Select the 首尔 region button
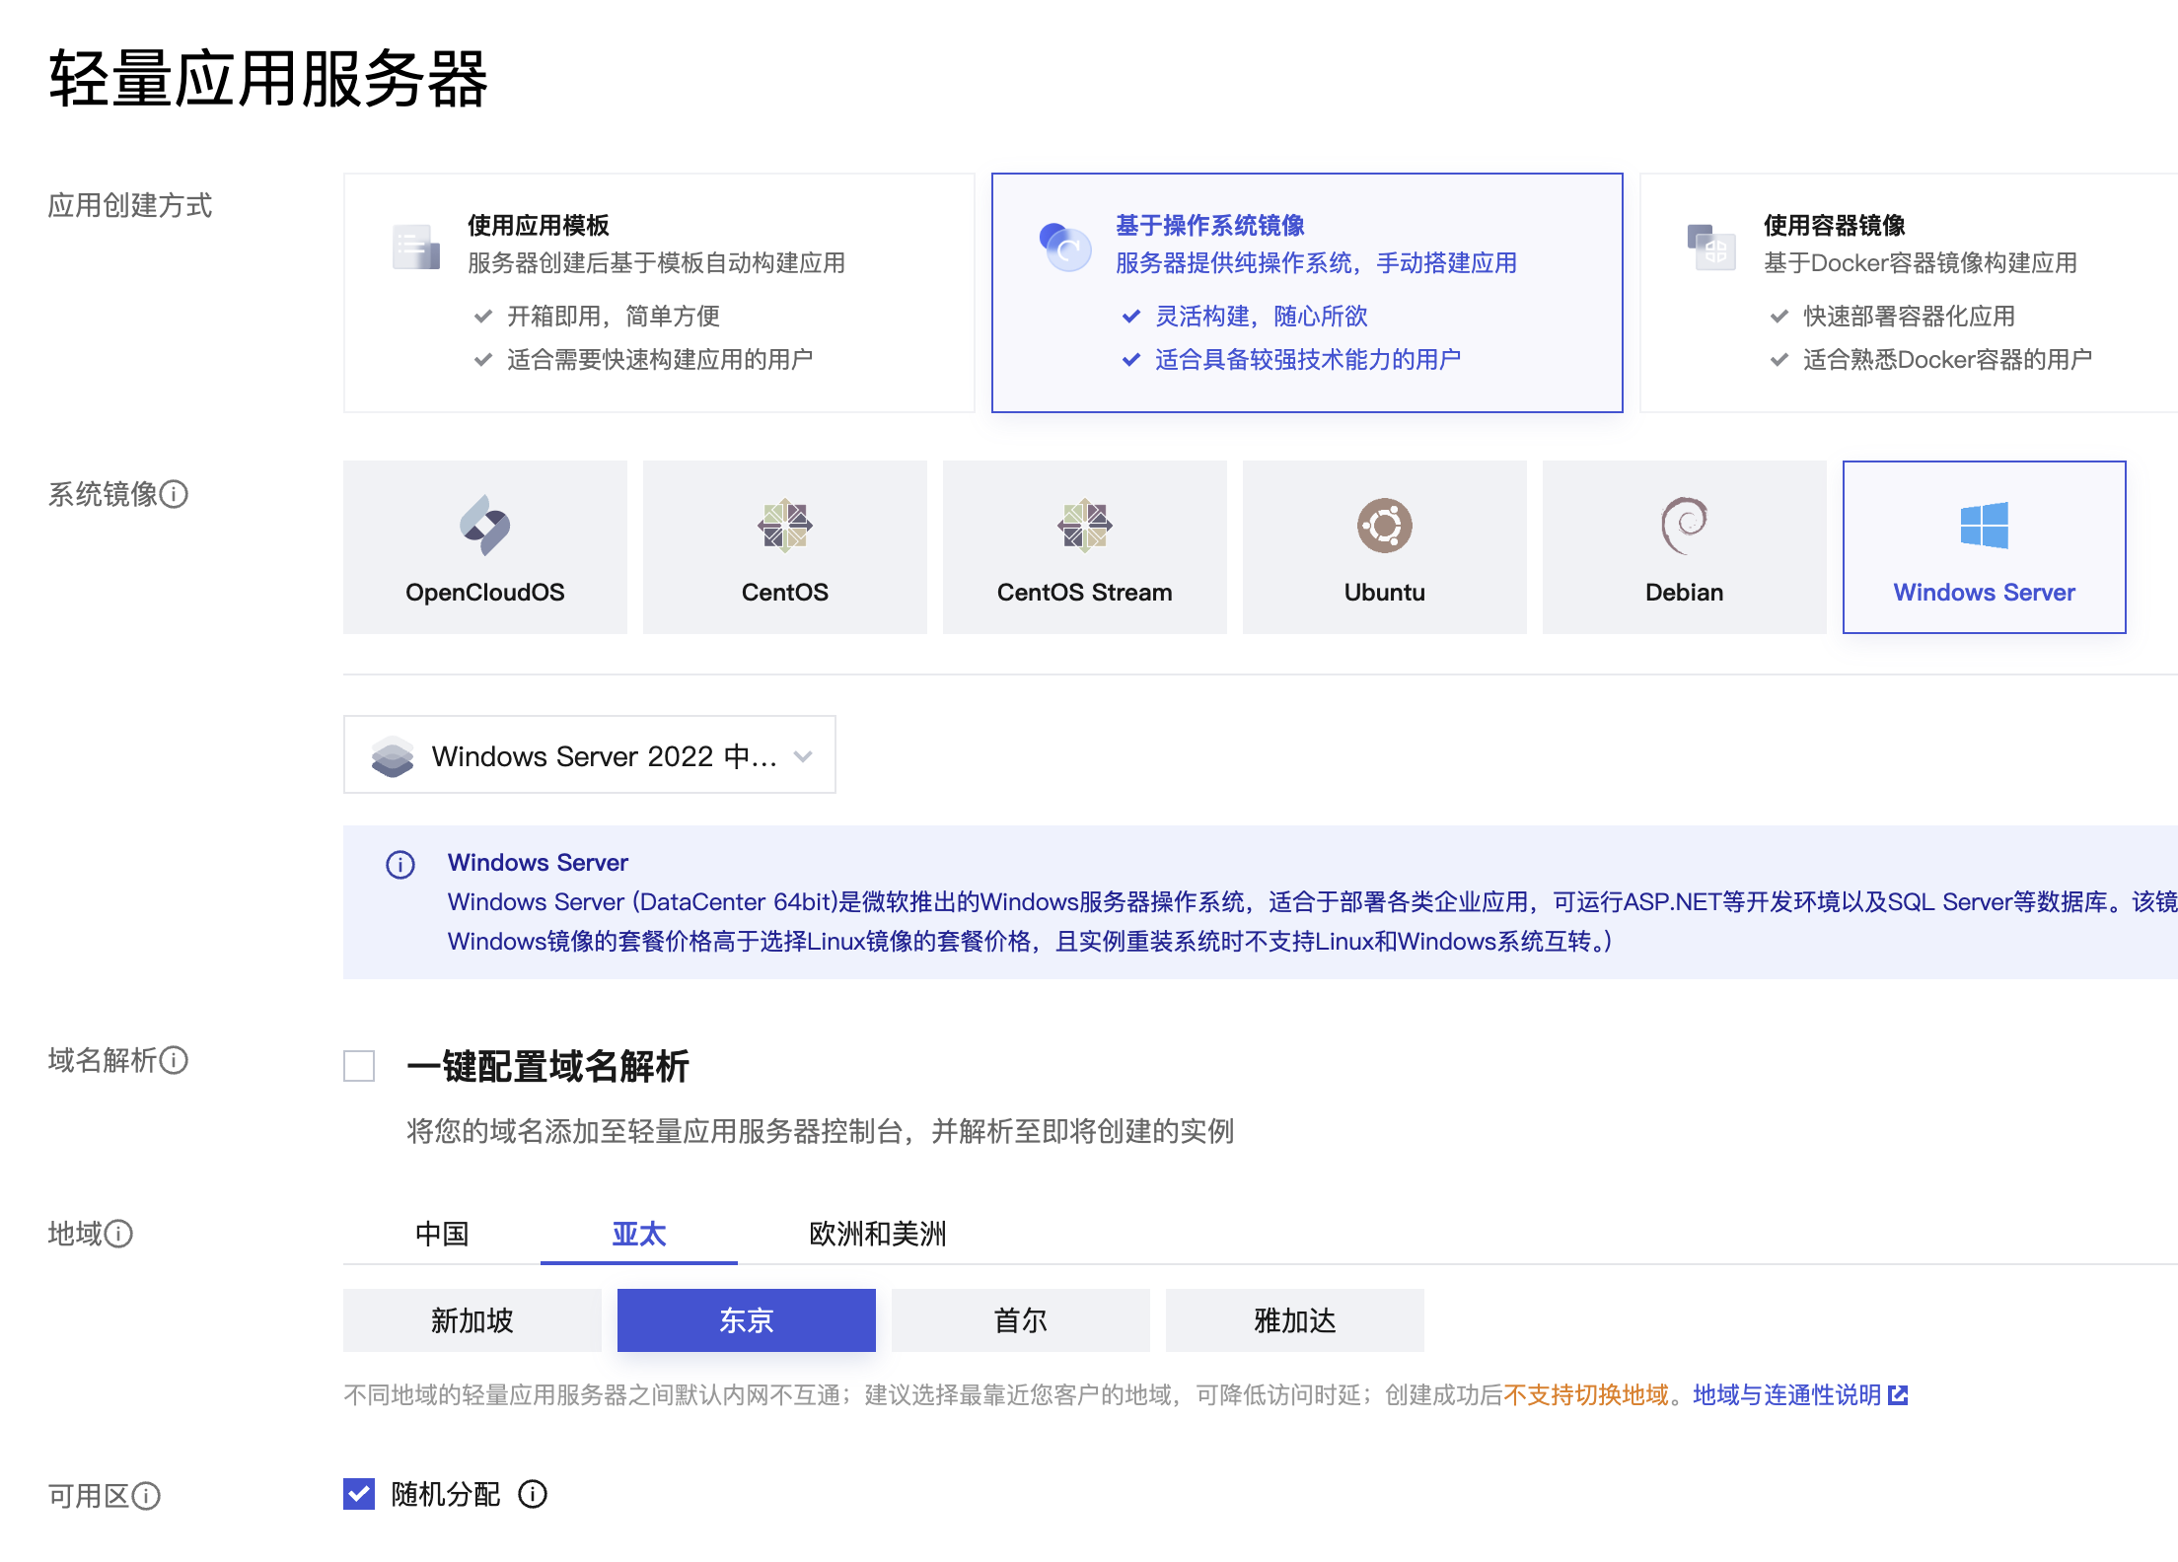Image resolution: width=2178 pixels, height=1562 pixels. point(1020,1320)
